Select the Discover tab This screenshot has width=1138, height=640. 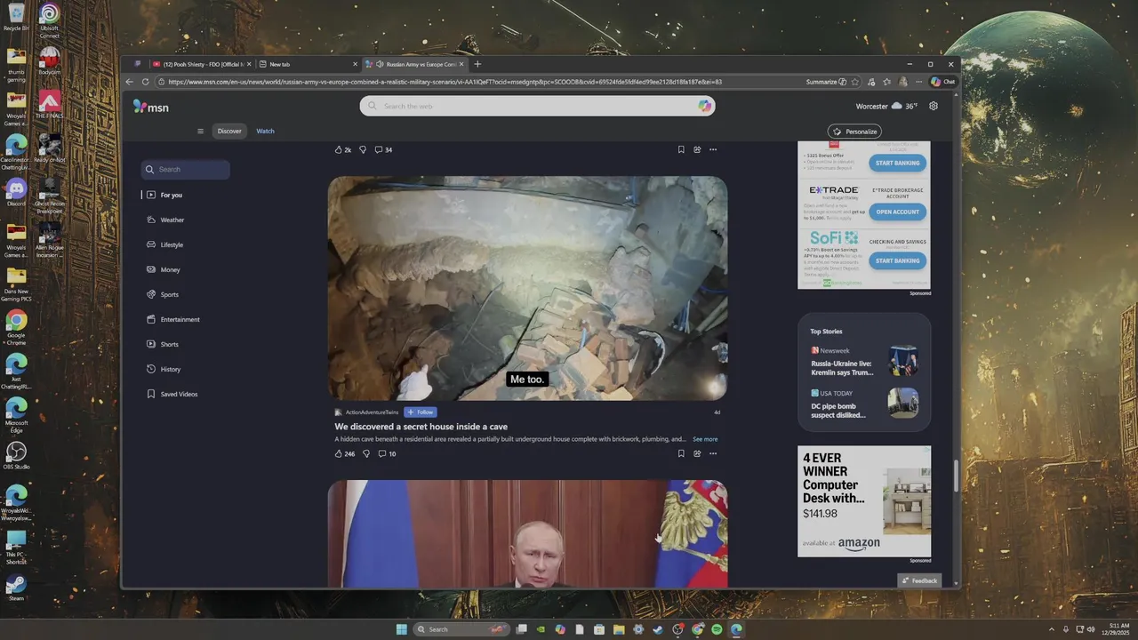coord(229,131)
